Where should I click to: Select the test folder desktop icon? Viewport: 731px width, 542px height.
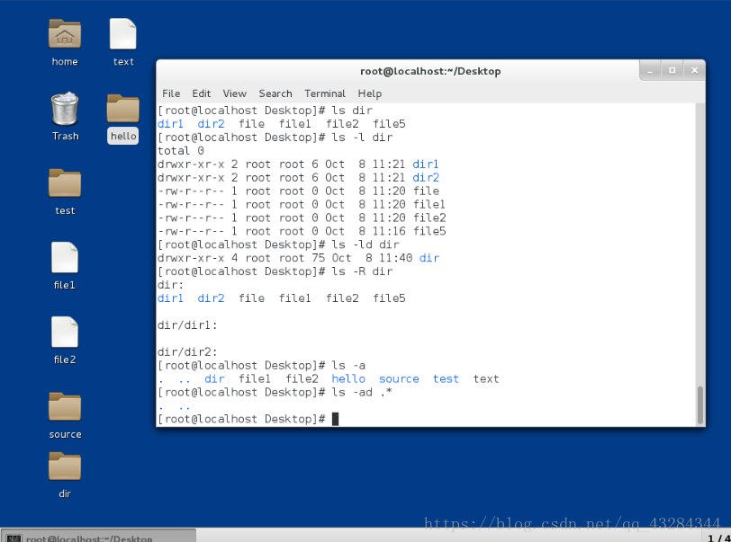pos(65,183)
